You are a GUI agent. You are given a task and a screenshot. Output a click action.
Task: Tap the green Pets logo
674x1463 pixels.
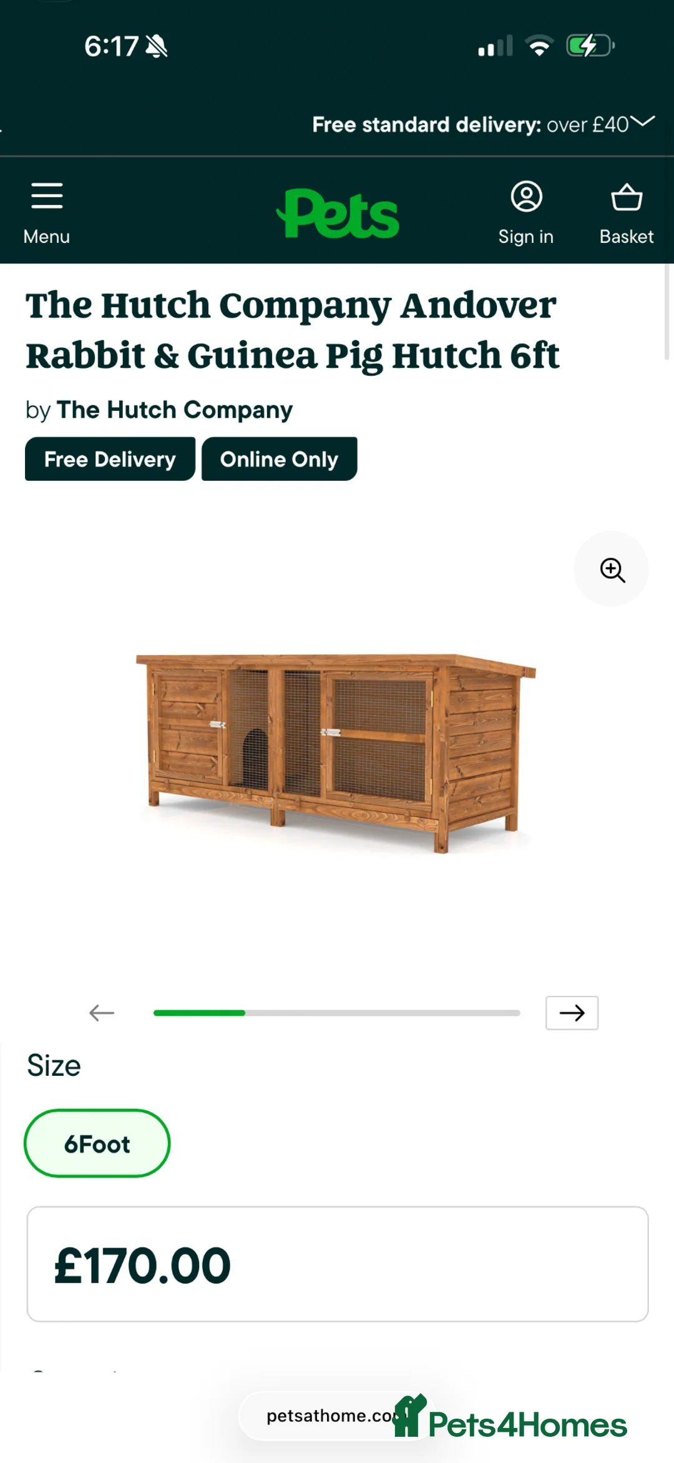point(338,214)
